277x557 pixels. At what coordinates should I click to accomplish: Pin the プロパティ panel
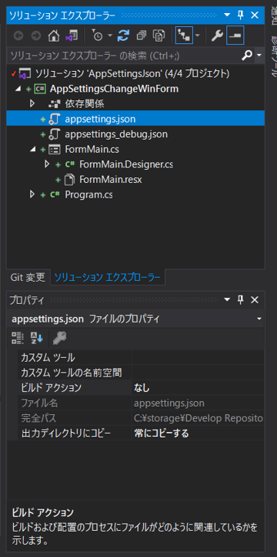pyautogui.click(x=241, y=300)
